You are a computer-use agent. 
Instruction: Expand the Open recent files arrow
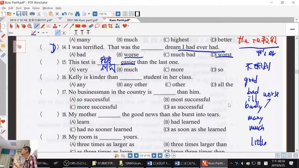[14, 14]
